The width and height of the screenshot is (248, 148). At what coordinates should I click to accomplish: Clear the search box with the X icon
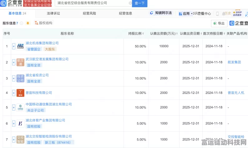[130, 3]
